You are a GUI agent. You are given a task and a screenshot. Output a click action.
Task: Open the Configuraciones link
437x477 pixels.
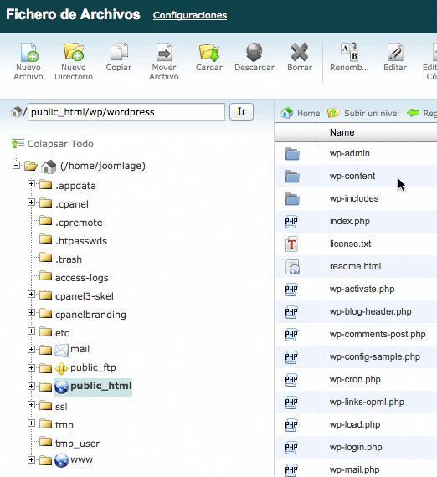190,15
